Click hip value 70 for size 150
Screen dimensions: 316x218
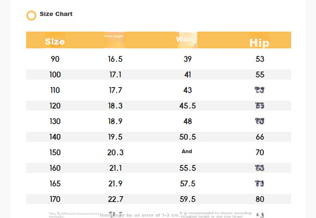tap(260, 153)
